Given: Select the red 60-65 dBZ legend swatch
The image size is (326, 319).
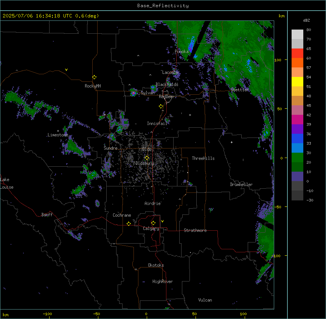Looking at the screenshot, I should pos(297,53).
